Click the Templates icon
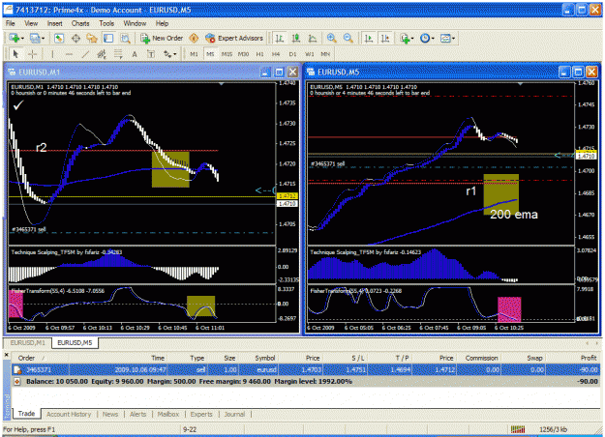 [x=445, y=38]
